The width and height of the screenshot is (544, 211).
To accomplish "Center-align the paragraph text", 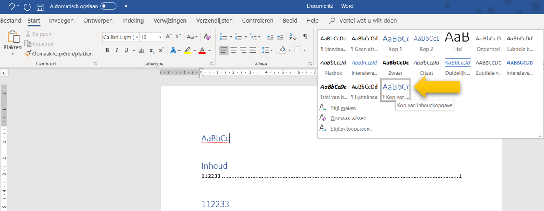I will tap(233, 50).
